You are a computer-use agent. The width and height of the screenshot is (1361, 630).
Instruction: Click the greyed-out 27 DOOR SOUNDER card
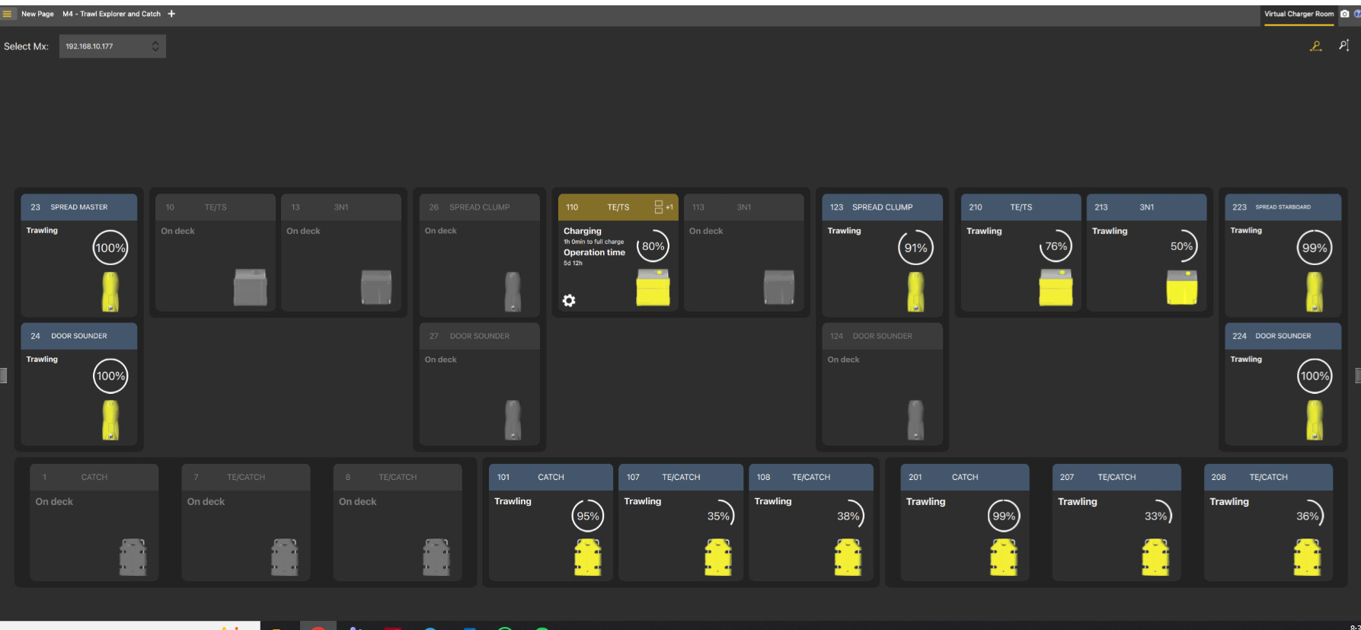click(x=479, y=383)
